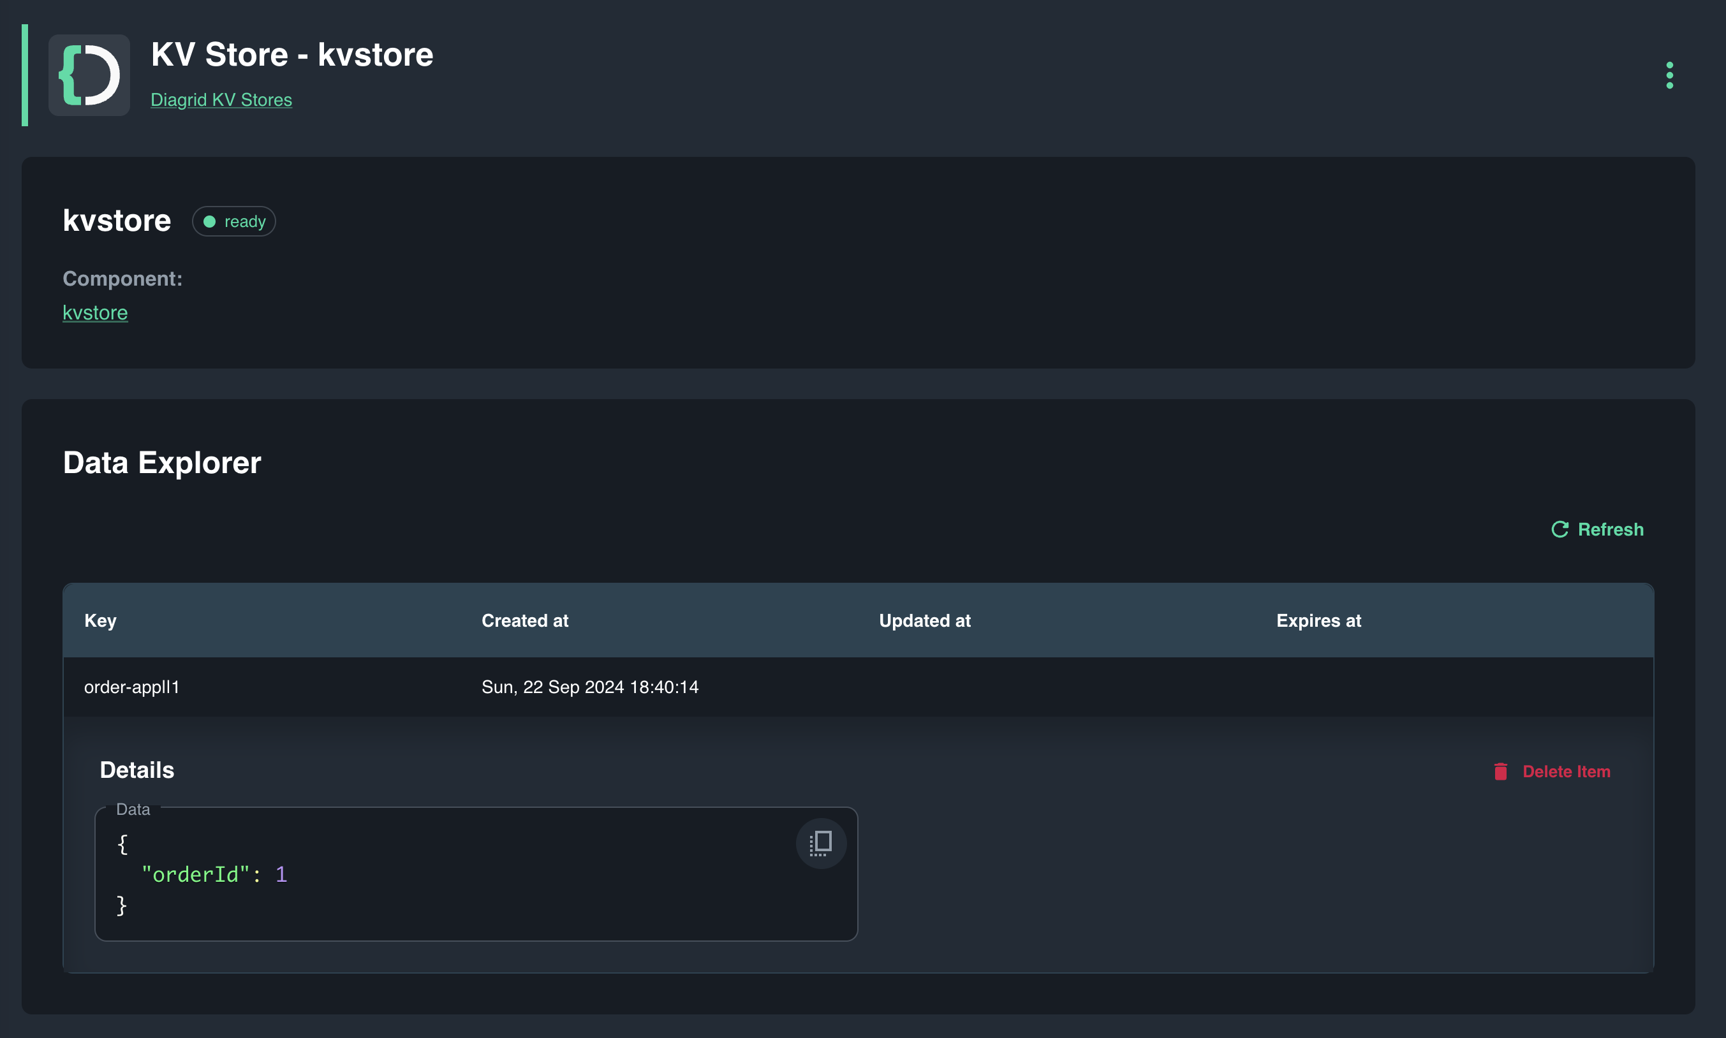Click the red trash delete icon
Screen dimensions: 1726x1038
[1500, 771]
